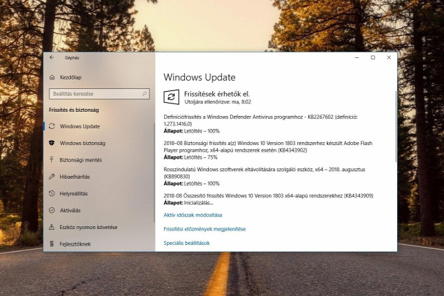
Task: Click 'Frissítések érhetők el.' status text
Action: [217, 94]
